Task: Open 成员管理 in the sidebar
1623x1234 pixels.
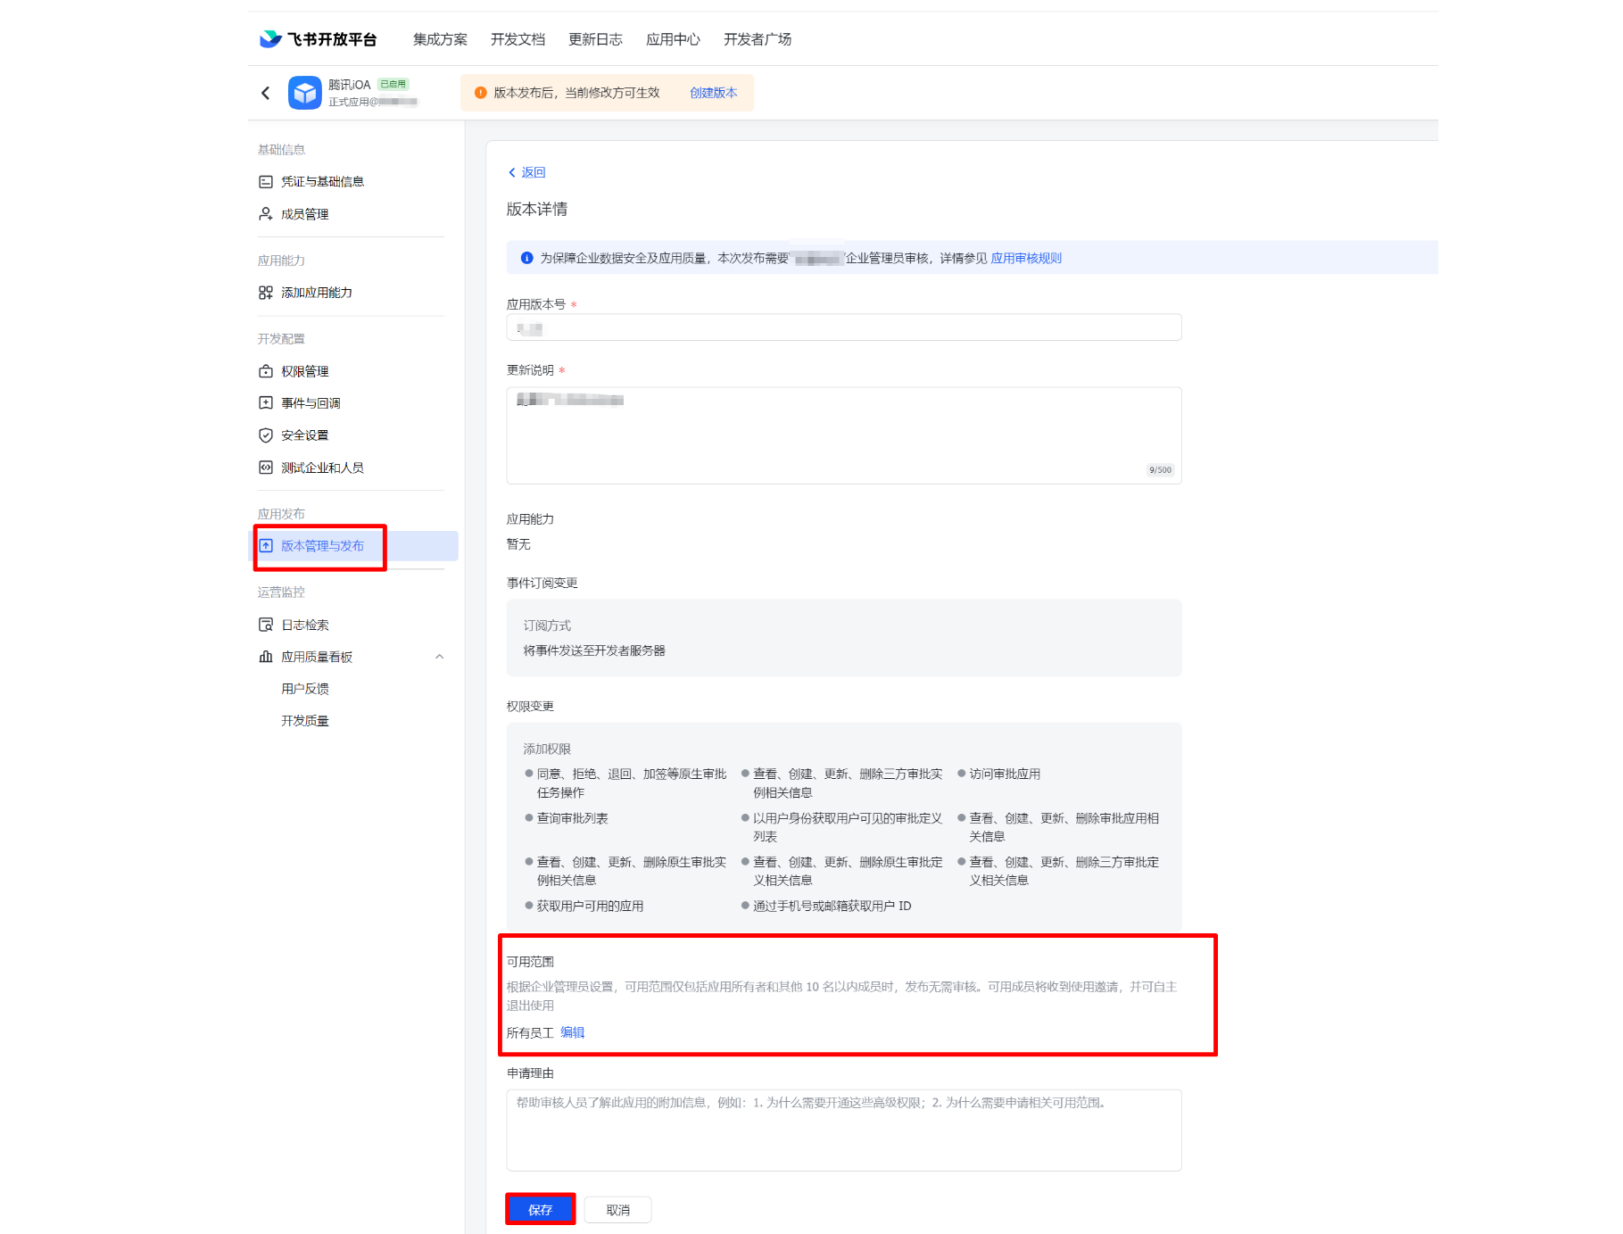Action: [x=304, y=214]
